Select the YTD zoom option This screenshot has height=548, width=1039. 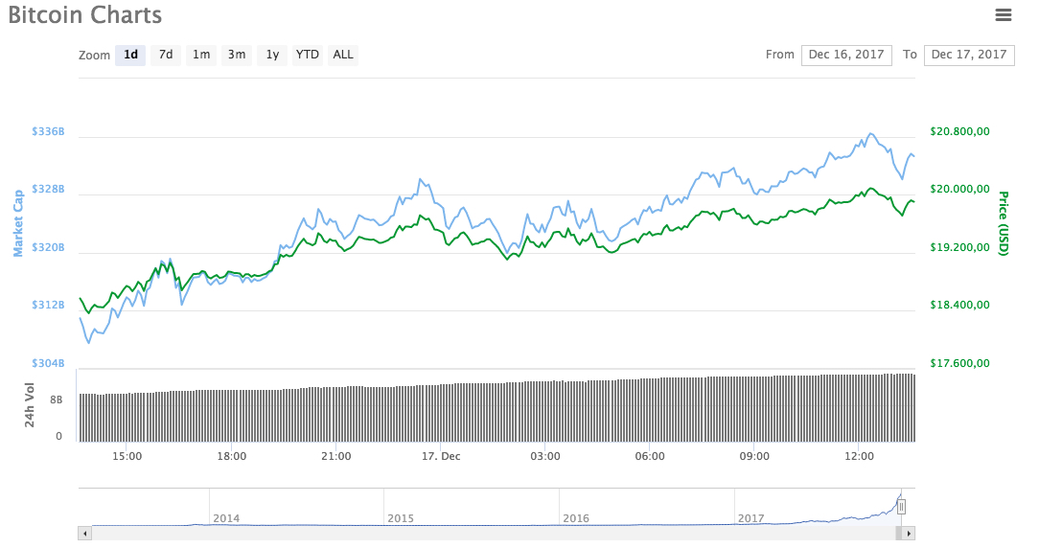click(307, 55)
